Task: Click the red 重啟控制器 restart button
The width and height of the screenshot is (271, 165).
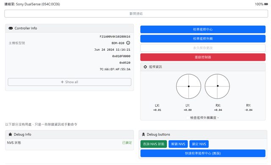Action: coord(203,57)
